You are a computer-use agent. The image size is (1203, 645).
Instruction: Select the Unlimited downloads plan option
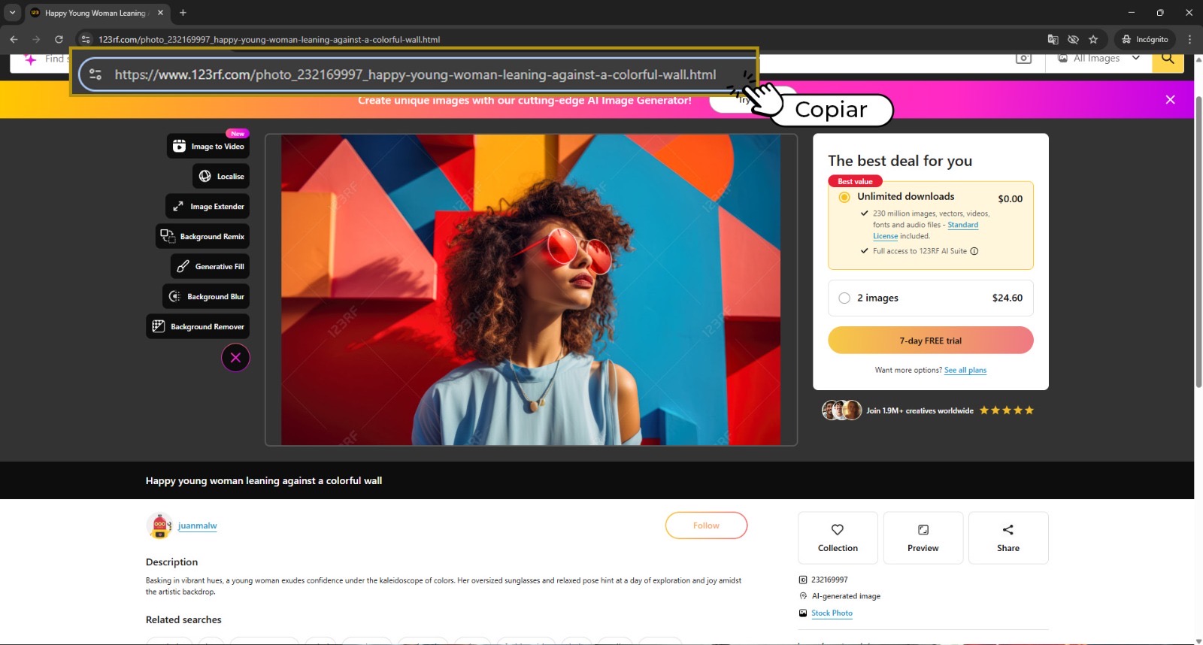[x=844, y=197]
